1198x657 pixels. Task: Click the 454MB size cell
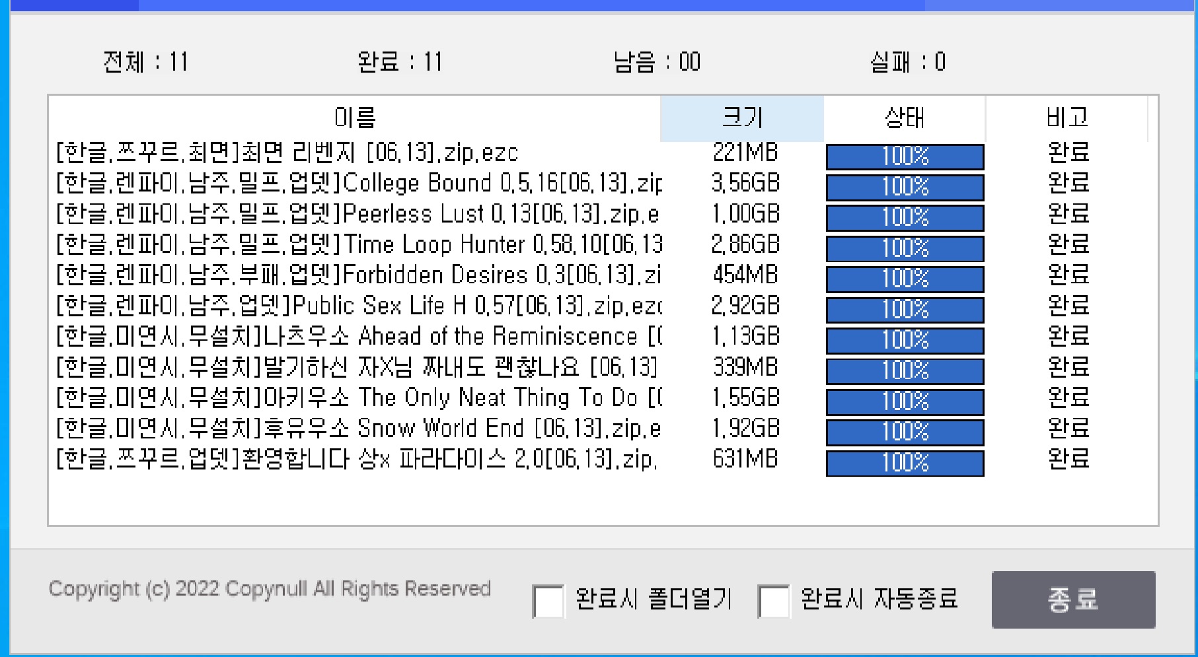pos(745,275)
